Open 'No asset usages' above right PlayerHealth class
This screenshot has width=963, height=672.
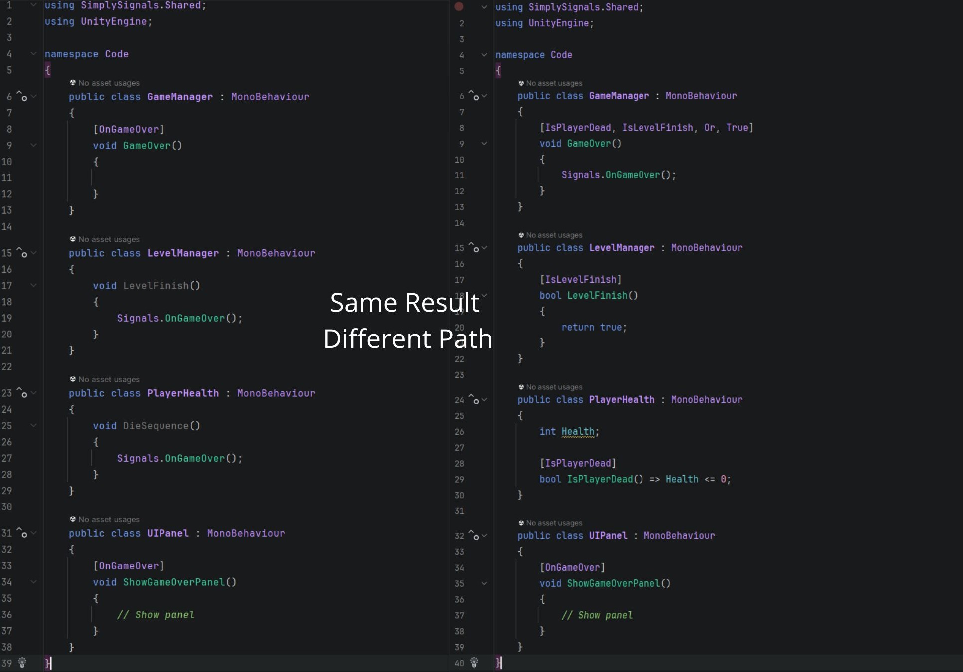[x=550, y=387]
